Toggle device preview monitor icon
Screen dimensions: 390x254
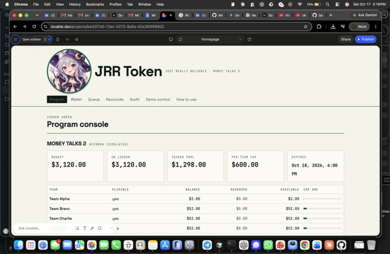pyautogui.click(x=171, y=39)
